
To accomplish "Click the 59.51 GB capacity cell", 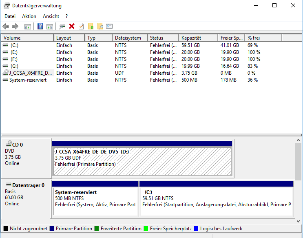I will [190, 45].
